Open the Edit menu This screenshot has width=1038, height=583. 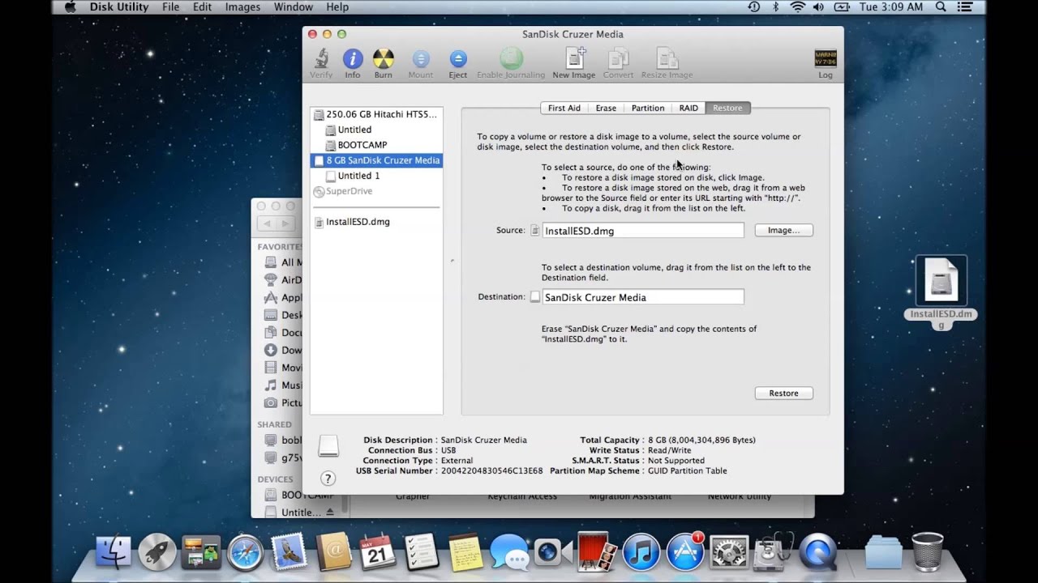(202, 7)
